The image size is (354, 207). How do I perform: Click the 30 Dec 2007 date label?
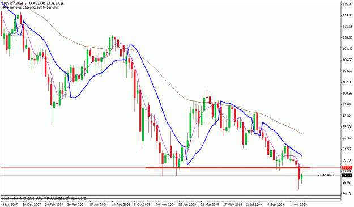click(x=31, y=204)
